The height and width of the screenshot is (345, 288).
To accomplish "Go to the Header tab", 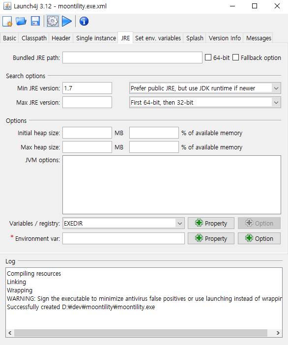I will tap(61, 38).
